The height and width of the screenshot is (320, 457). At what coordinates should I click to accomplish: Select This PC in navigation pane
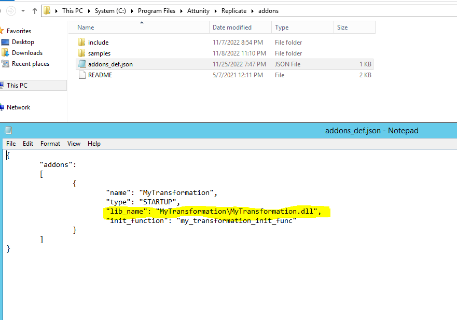pyautogui.click(x=17, y=86)
